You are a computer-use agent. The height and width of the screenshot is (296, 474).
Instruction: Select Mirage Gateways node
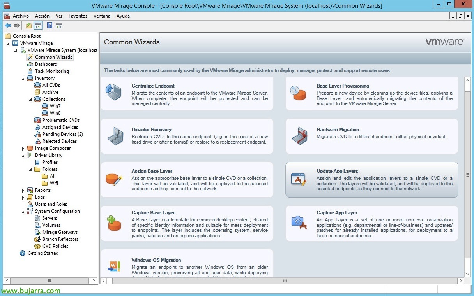coord(60,232)
